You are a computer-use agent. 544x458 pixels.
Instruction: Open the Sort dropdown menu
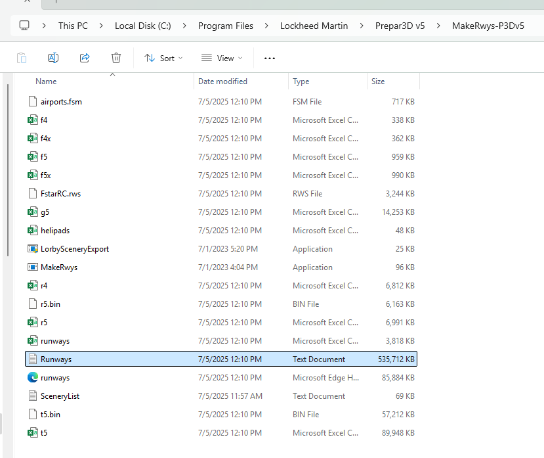pos(163,58)
